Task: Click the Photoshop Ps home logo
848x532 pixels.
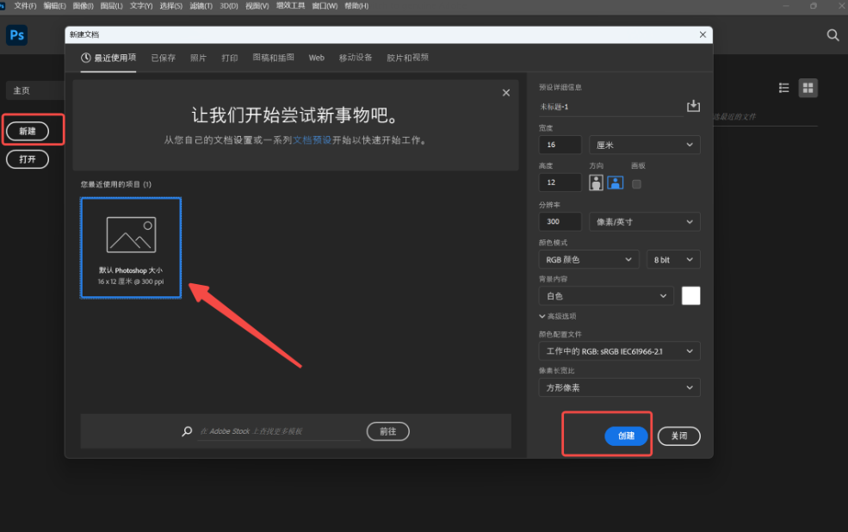Action: (16, 35)
